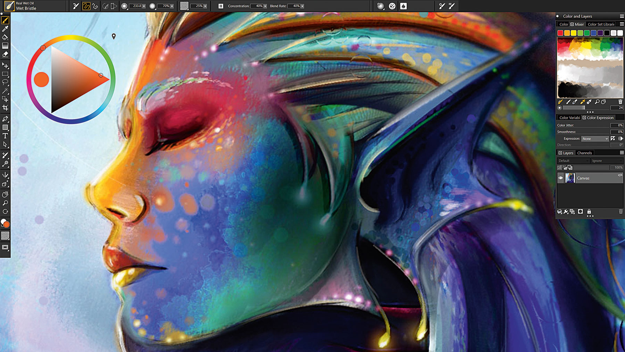Open the brush Size dropdown showing 233.8
The height and width of the screenshot is (352, 625).
click(143, 6)
